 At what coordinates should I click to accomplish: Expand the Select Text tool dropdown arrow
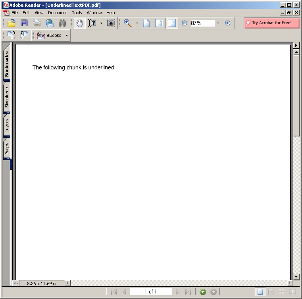coord(101,23)
